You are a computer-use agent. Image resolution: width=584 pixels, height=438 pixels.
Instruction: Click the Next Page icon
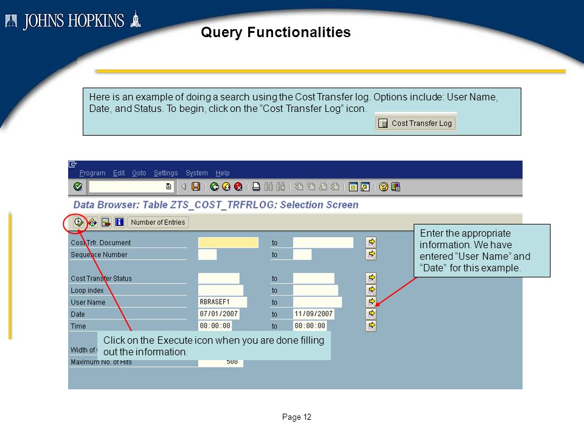click(x=323, y=187)
